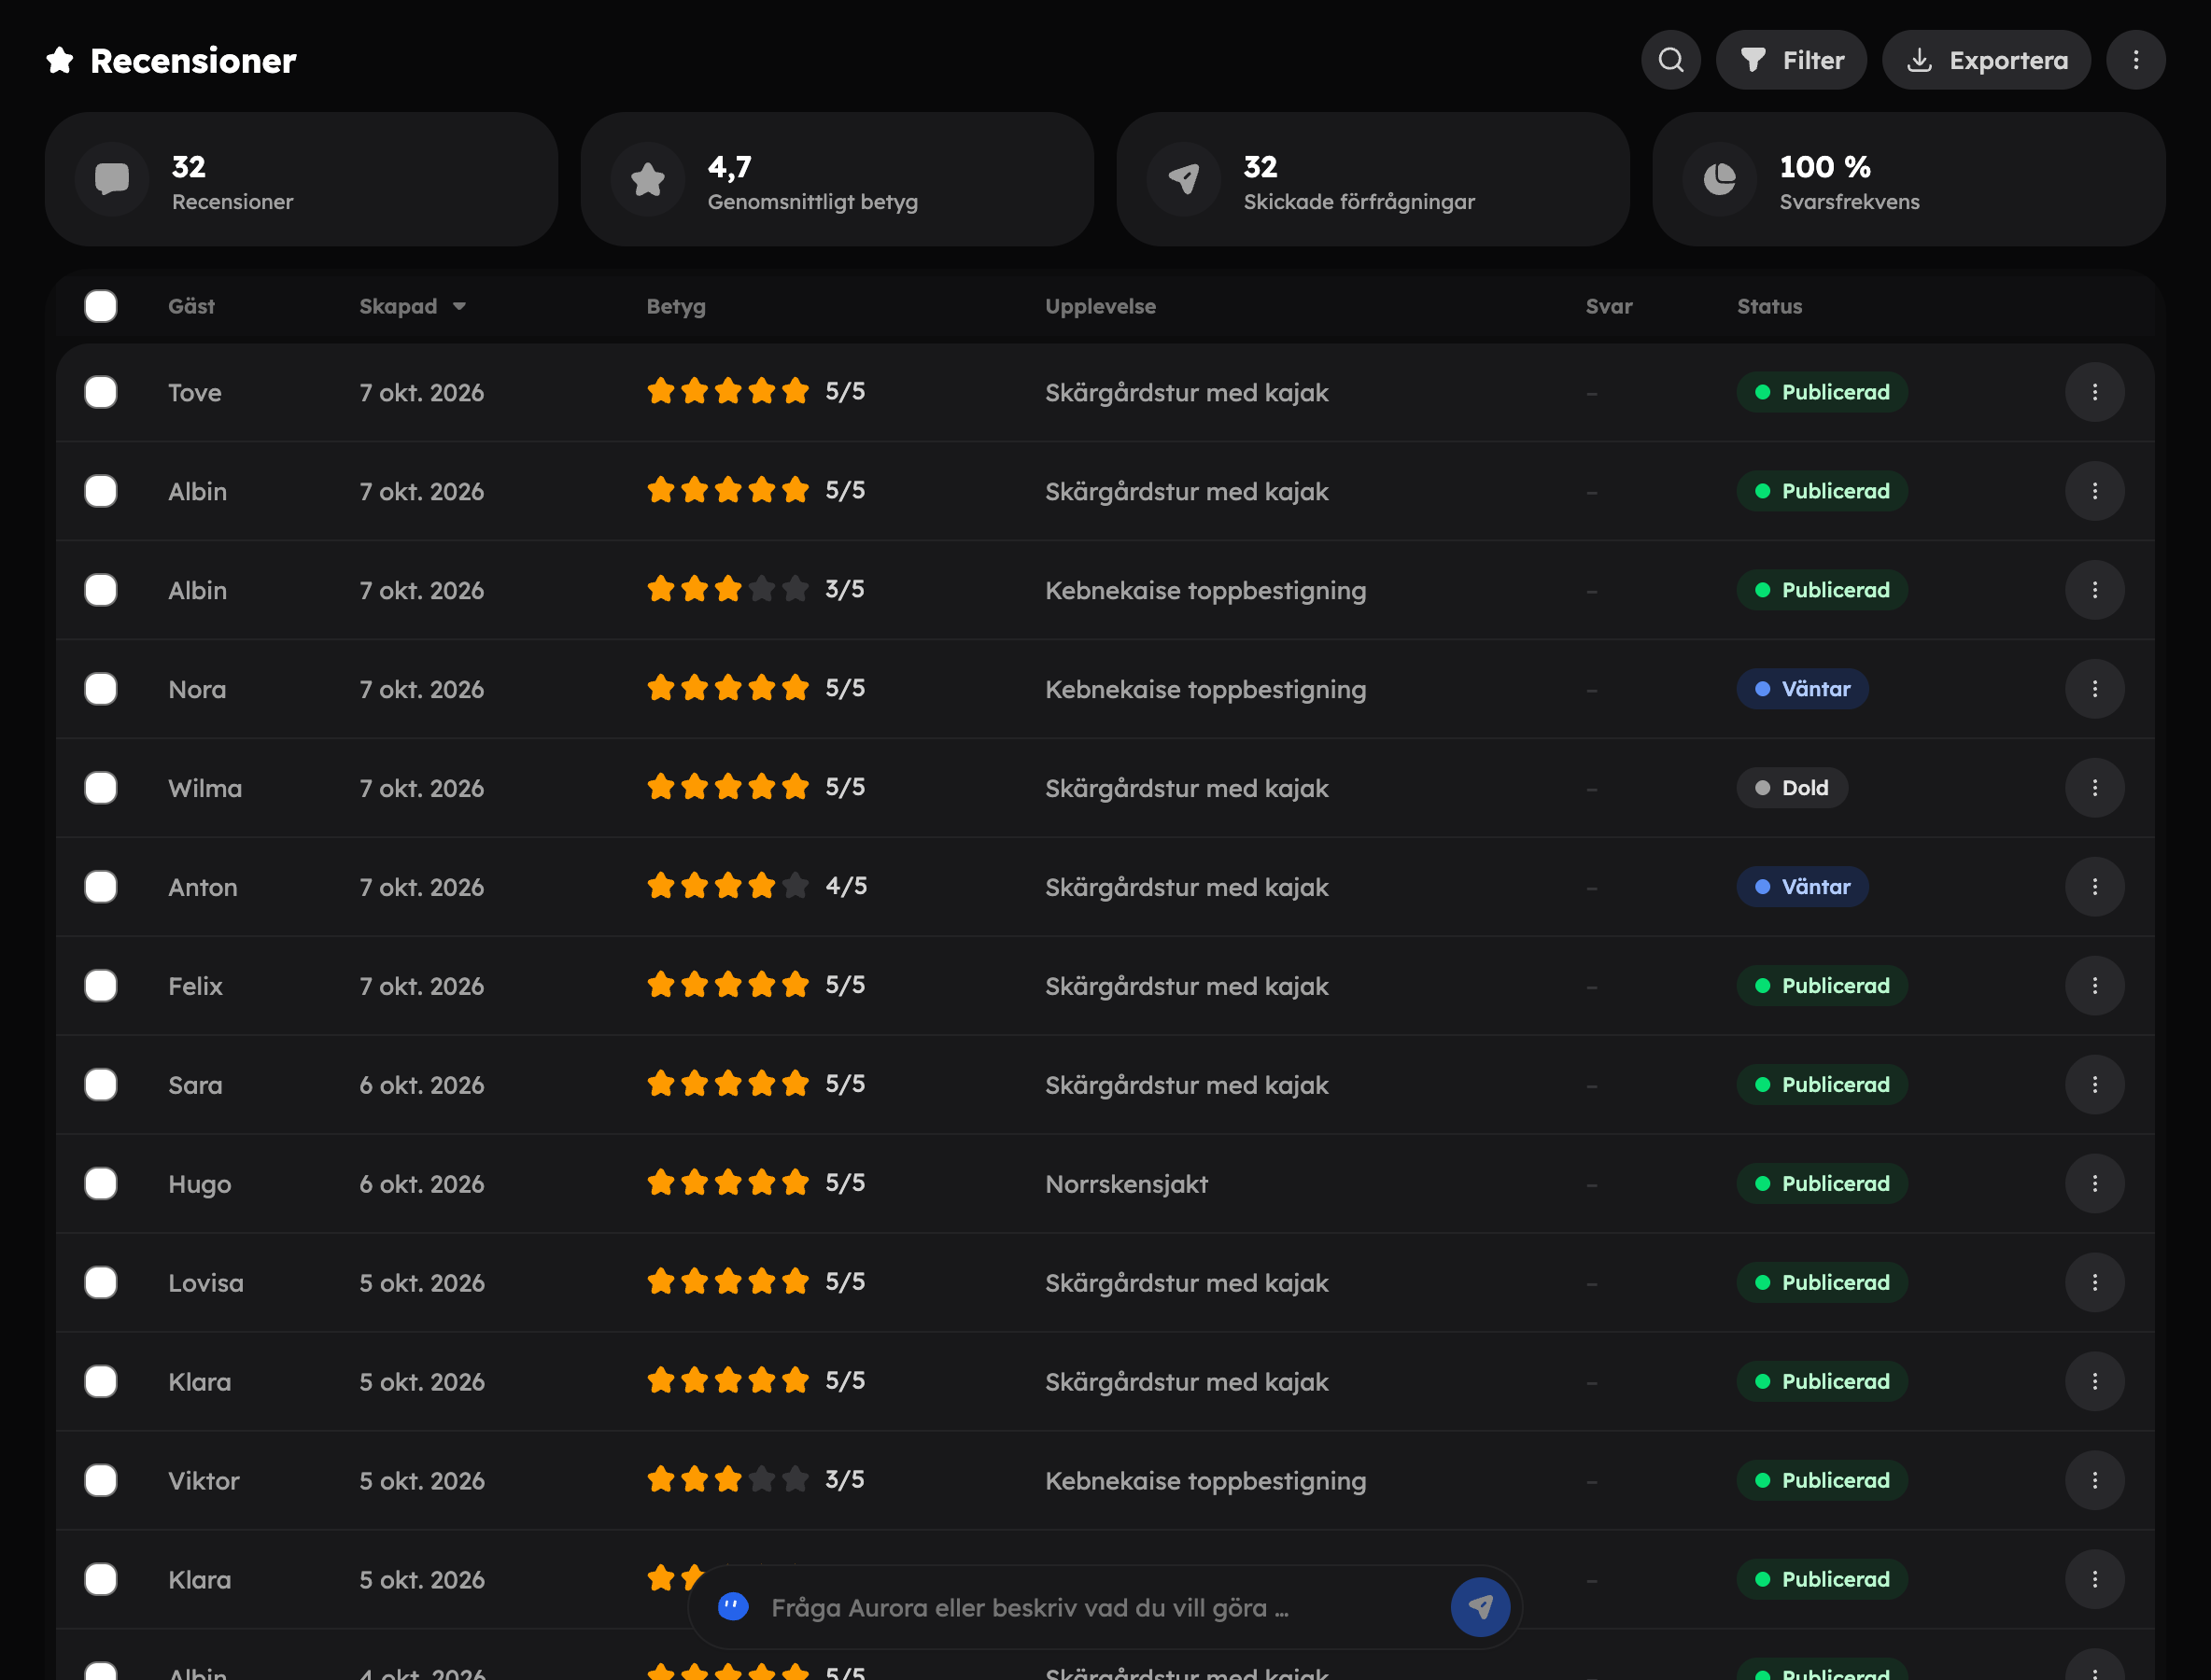Image resolution: width=2211 pixels, height=1680 pixels.
Task: Open row menu for Viktor's review
Action: pos(2095,1480)
